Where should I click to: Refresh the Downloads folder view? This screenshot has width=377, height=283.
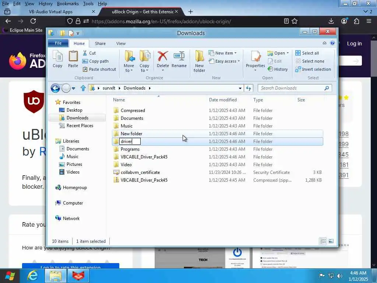click(249, 88)
